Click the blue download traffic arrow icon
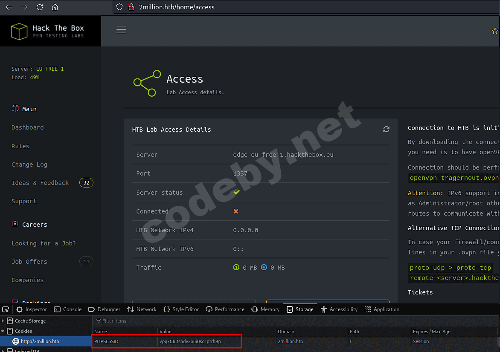Screen dimensions: 500x352 [x=264, y=267]
